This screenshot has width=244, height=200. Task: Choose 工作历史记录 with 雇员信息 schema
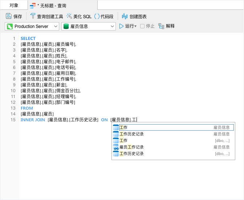pos(173,134)
